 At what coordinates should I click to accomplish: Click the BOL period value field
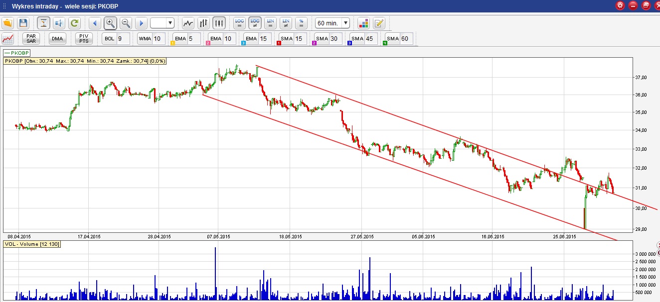pos(123,38)
